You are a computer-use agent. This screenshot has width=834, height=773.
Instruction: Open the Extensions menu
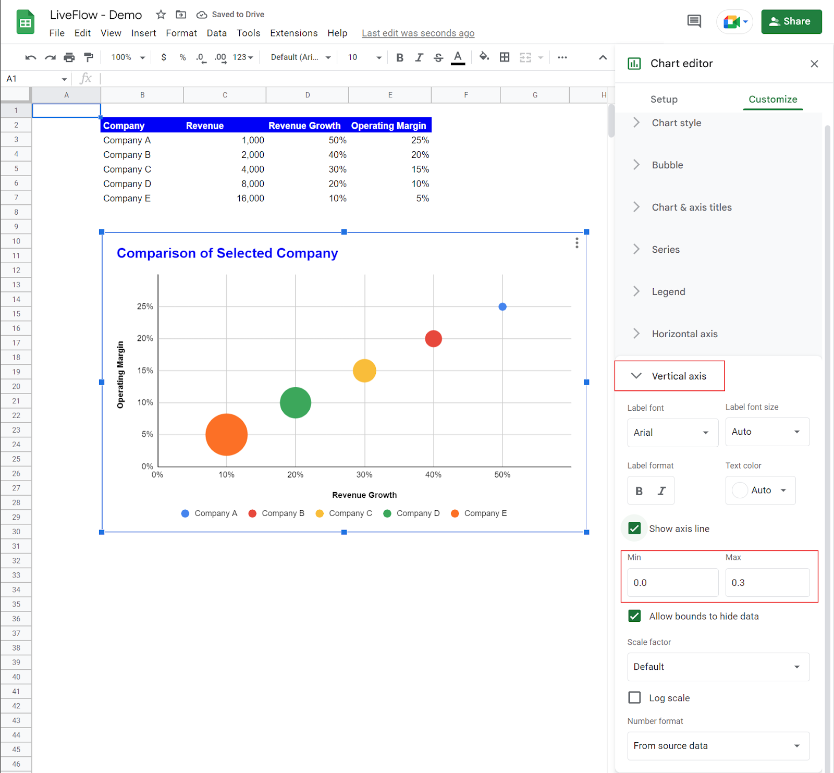pos(293,33)
